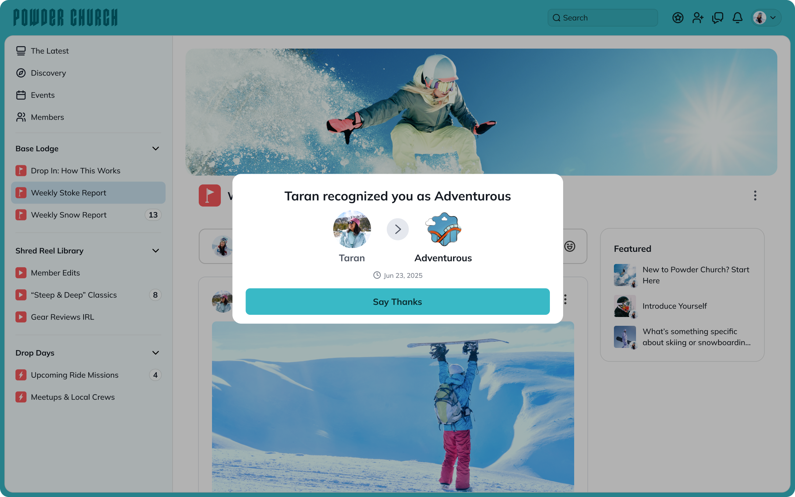Open the badges star icon in the top bar
Image resolution: width=795 pixels, height=497 pixels.
[x=678, y=17]
